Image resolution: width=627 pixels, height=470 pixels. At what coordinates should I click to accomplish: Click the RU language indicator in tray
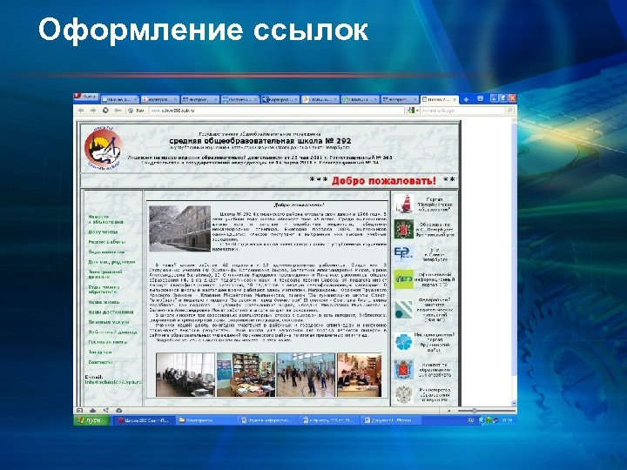click(470, 420)
